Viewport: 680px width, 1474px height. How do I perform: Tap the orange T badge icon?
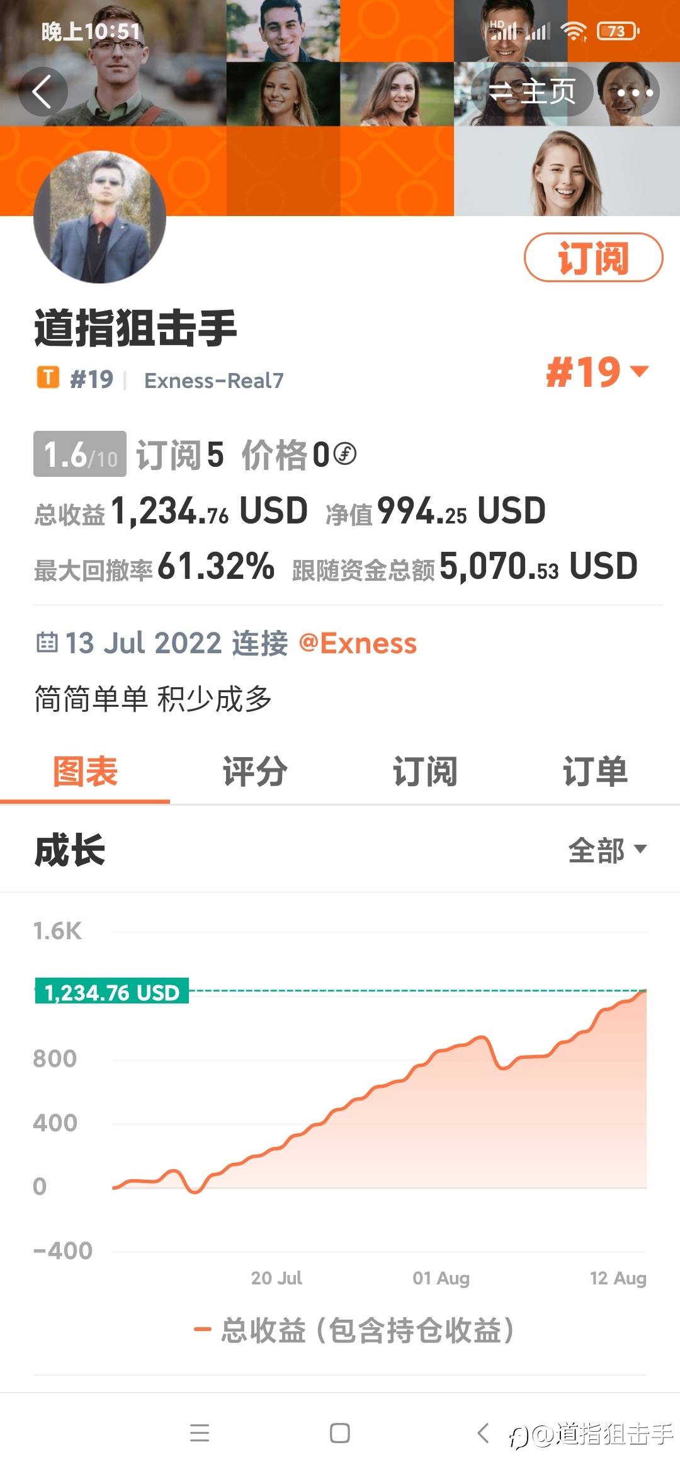[x=48, y=377]
